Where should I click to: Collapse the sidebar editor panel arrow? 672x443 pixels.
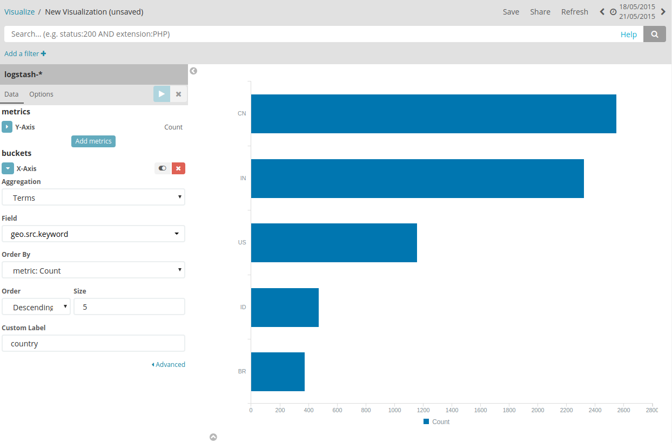coord(193,71)
